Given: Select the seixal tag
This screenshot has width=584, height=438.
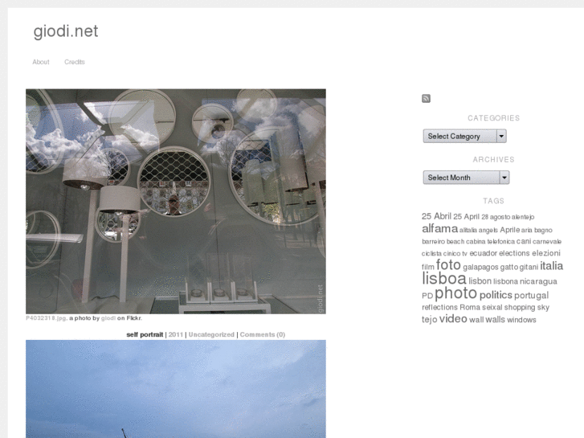Looking at the screenshot, I should [492, 307].
